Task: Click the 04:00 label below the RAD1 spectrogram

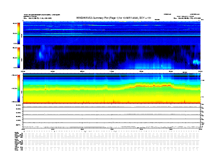Action: click(53, 71)
